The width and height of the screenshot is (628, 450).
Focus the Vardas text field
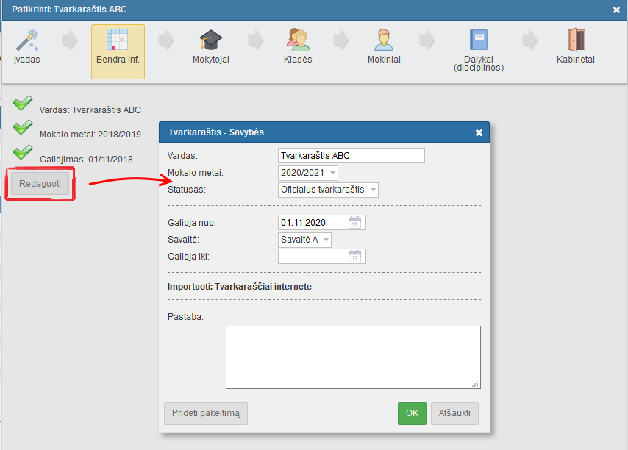click(x=352, y=156)
